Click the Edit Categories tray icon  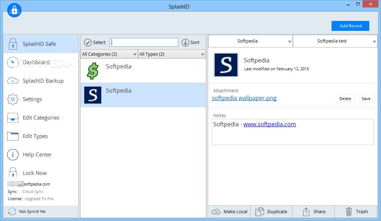tap(13, 118)
